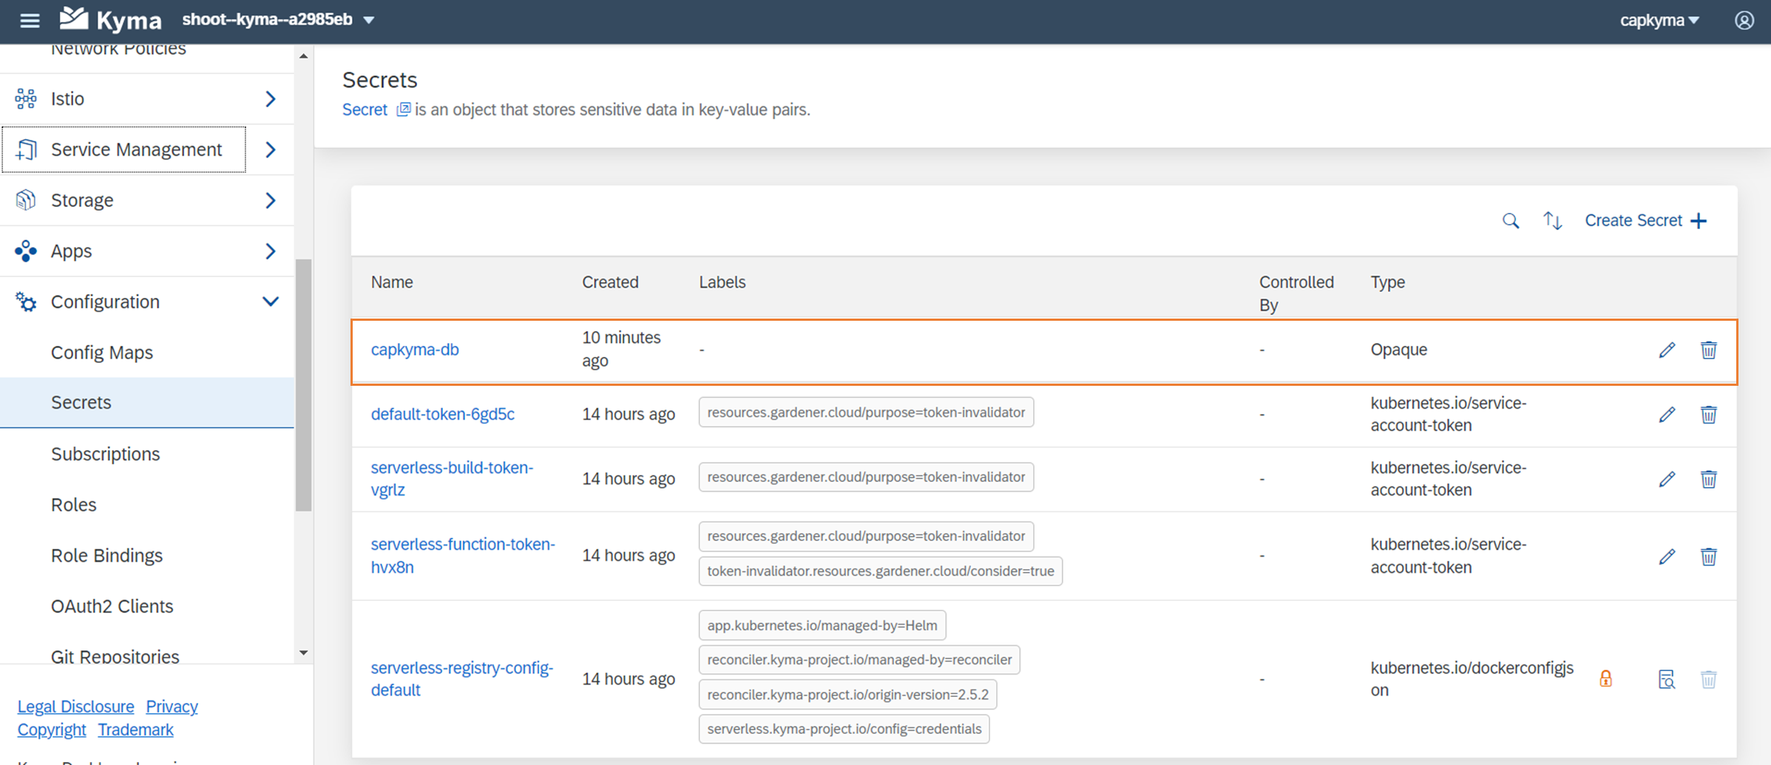Screen dimensions: 1771x765
Task: Click the orange lock protection icon
Action: 1605,679
